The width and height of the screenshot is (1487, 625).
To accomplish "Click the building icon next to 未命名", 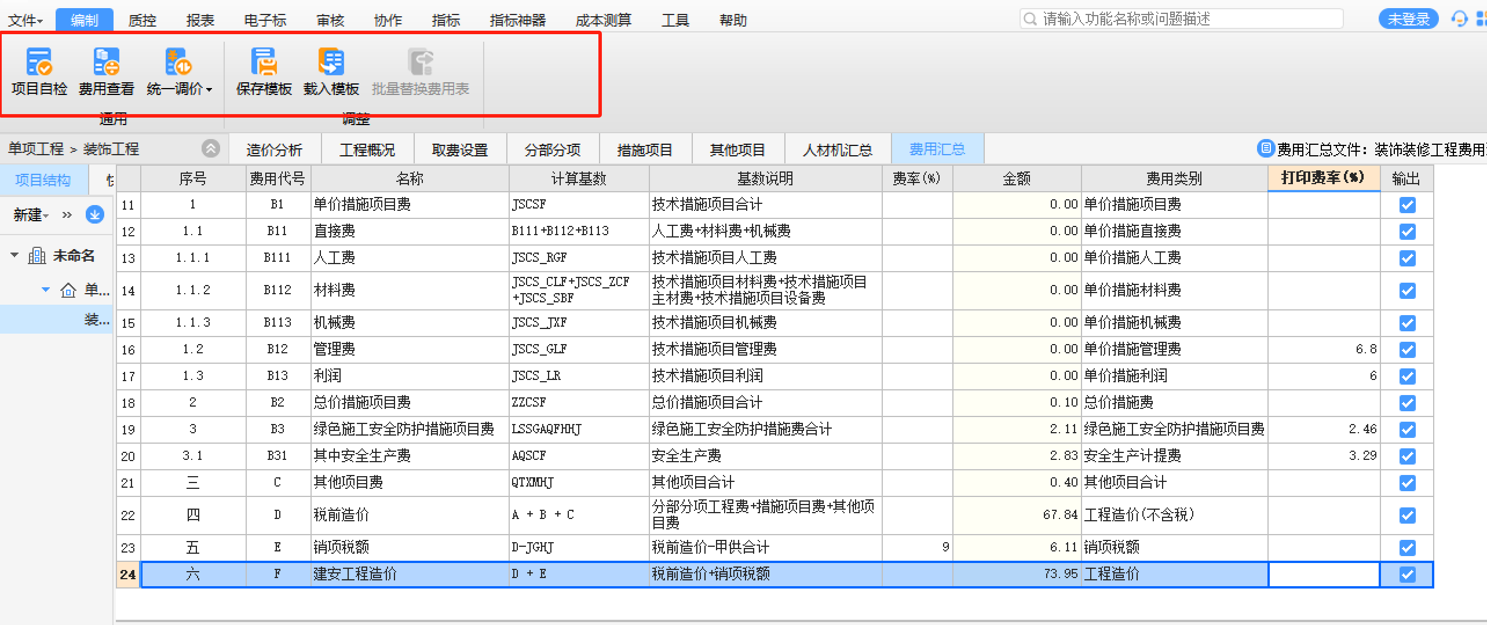I will pyautogui.click(x=37, y=255).
